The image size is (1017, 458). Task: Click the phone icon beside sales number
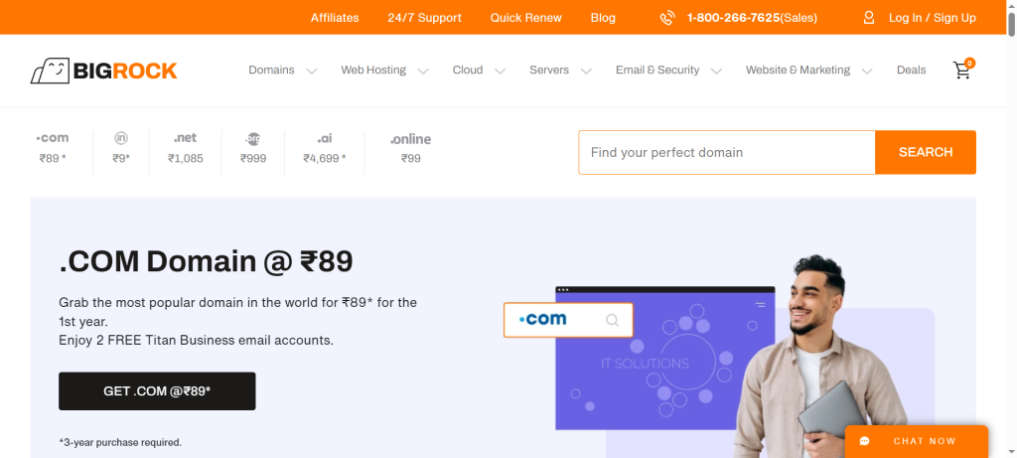(x=667, y=18)
